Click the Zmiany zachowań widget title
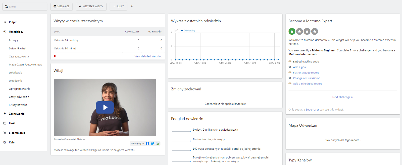 coord(186,89)
